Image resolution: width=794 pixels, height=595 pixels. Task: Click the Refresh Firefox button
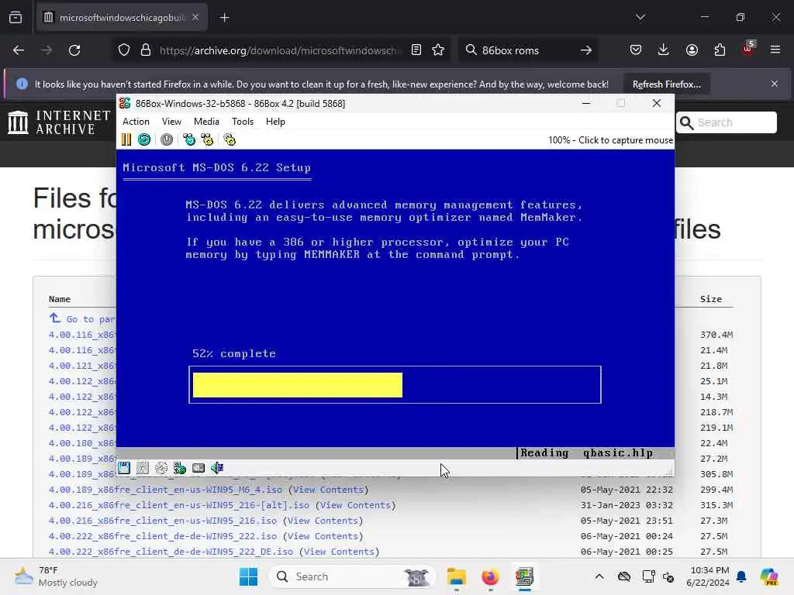(x=666, y=84)
